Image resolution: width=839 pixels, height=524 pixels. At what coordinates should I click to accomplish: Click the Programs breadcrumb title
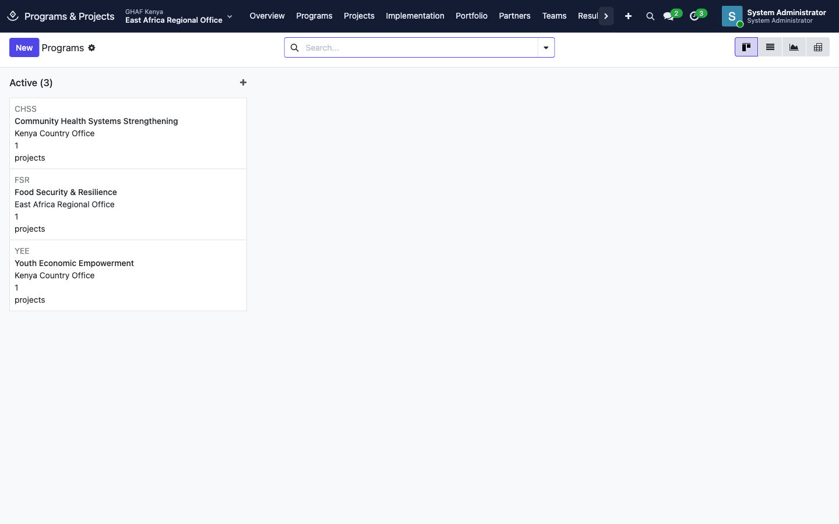[x=63, y=48]
